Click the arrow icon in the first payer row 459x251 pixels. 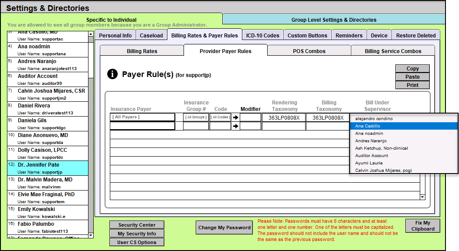236,117
